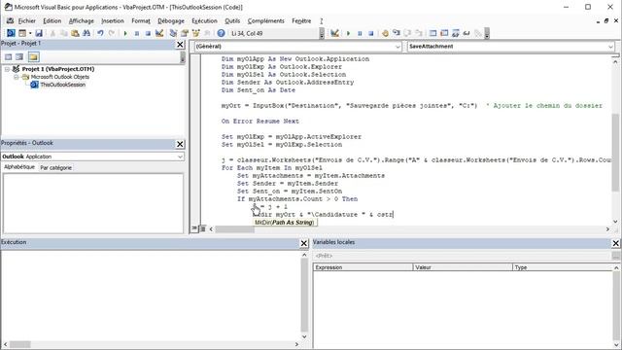Open the SaveAttachment procedure dropdown

[x=610, y=47]
